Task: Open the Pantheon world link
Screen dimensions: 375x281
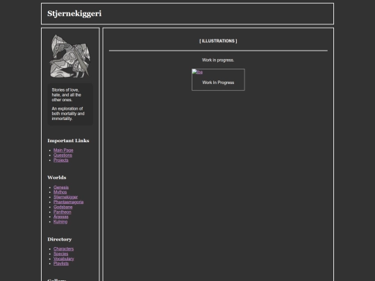Action: pos(62,212)
